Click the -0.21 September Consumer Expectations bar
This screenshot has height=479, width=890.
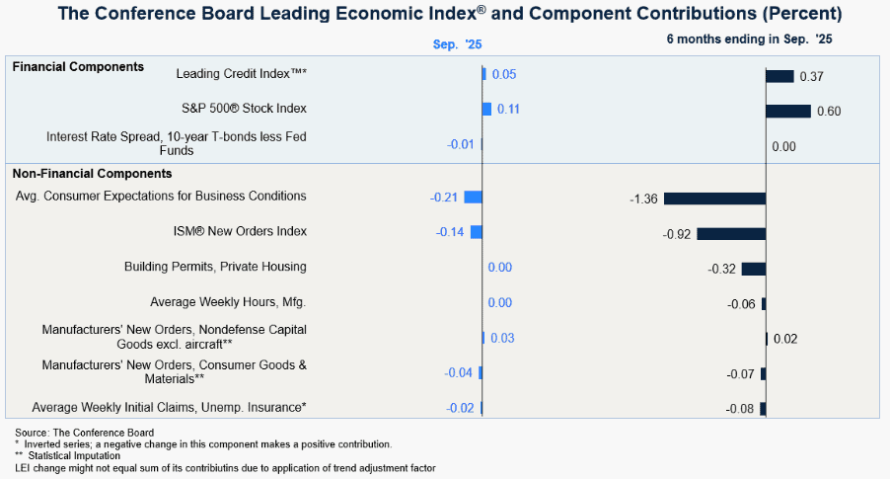pyautogui.click(x=473, y=198)
